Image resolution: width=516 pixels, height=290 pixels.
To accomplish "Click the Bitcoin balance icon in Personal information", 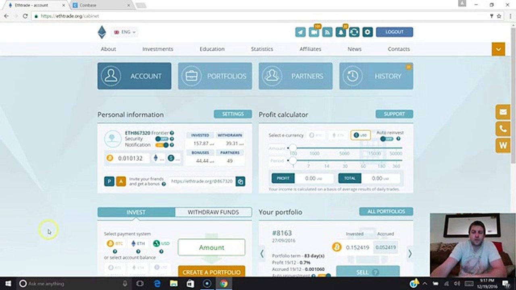I will coord(110,158).
